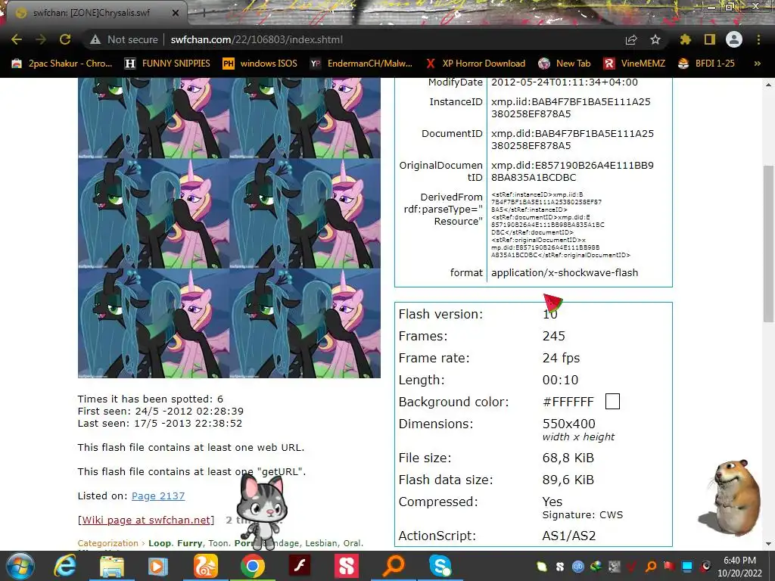
Task: Click the #FFFFFF background color swatch
Action: (612, 401)
